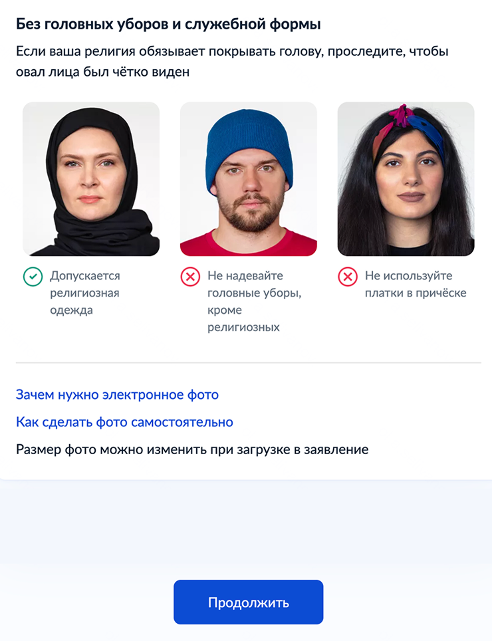Click the heading "Без головных уборов и служебной формы"

(168, 25)
